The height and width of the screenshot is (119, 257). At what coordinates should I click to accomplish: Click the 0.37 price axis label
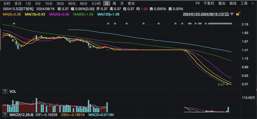(245, 84)
